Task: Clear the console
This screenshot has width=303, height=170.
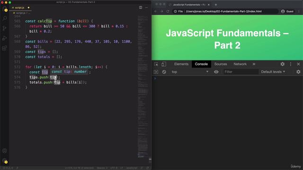Action: click(164, 72)
